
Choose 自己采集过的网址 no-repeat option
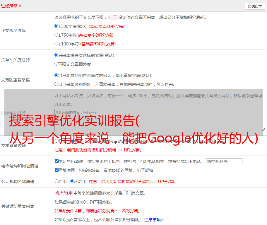[57, 84]
